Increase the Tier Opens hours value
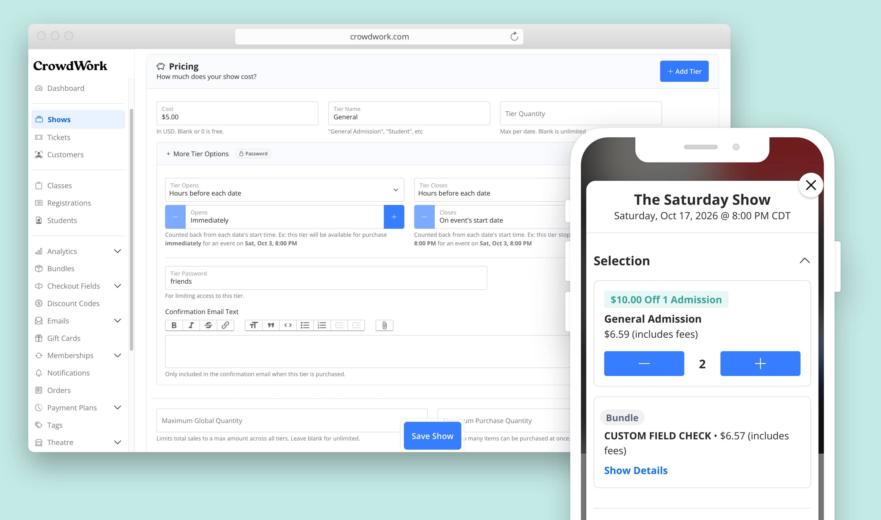The height and width of the screenshot is (520, 881). (x=394, y=217)
